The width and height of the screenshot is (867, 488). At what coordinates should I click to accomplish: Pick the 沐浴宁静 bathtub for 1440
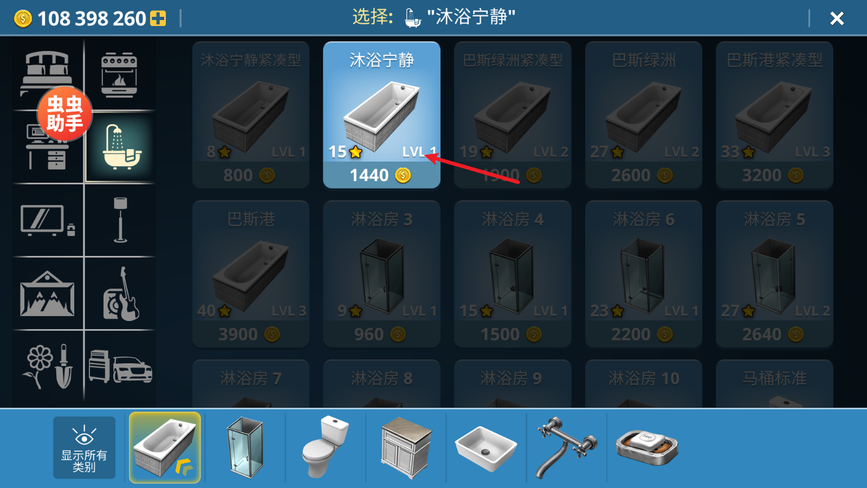(x=381, y=115)
